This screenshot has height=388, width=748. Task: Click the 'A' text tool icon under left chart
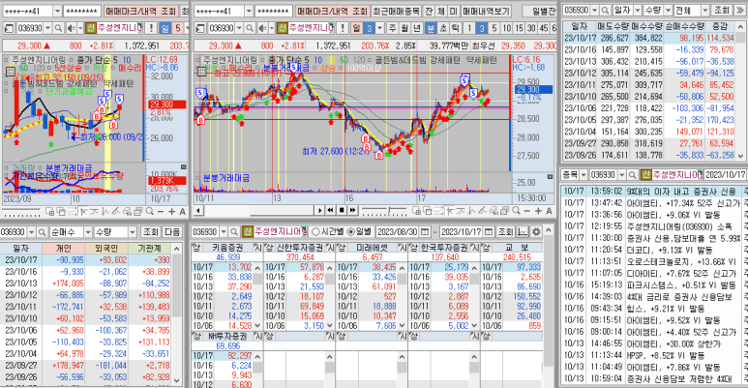(182, 211)
